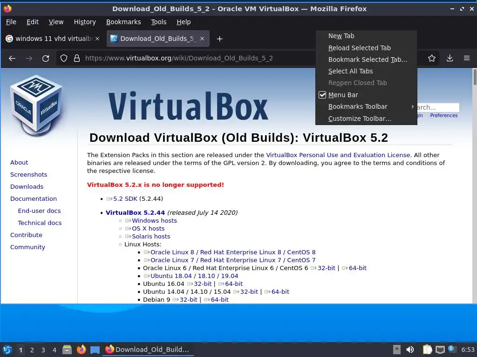Image resolution: width=477 pixels, height=357 pixels.
Task: Open the taskbar application menu launcher
Action: click(x=7, y=350)
